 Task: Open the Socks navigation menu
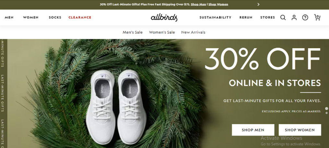coord(55,17)
